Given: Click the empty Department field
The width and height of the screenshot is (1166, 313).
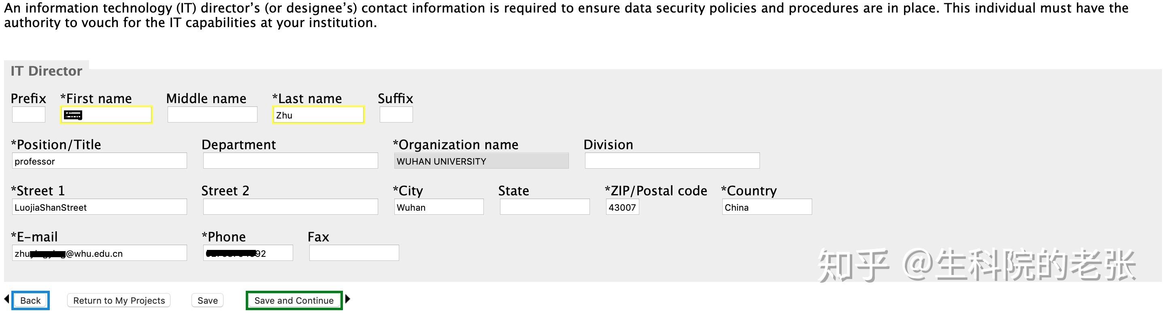Looking at the screenshot, I should [290, 161].
